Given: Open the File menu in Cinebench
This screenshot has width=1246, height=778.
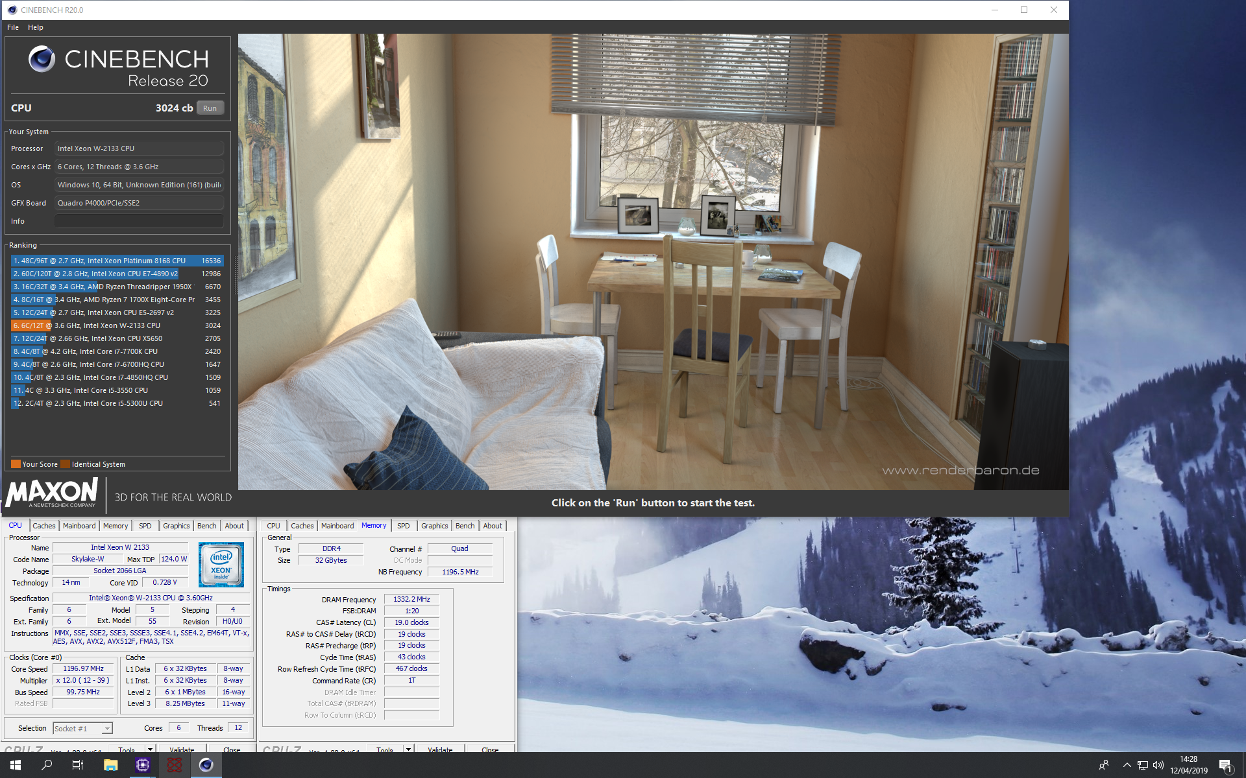Looking at the screenshot, I should pyautogui.click(x=13, y=27).
